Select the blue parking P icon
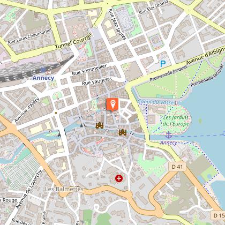The height and width of the screenshot is (225, 225). pyautogui.click(x=163, y=64)
